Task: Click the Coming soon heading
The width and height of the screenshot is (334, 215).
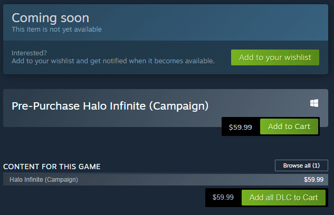Action: 51,18
